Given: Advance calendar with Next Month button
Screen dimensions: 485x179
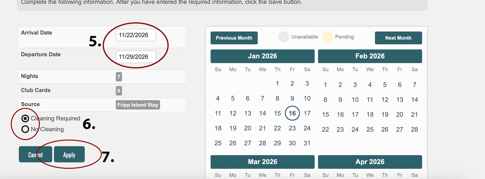Looking at the screenshot, I should [x=398, y=38].
